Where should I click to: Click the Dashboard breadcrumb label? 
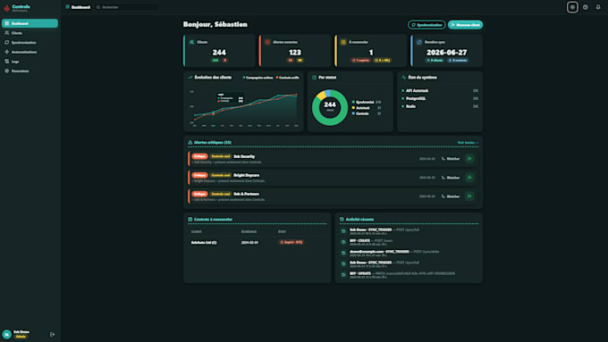80,7
